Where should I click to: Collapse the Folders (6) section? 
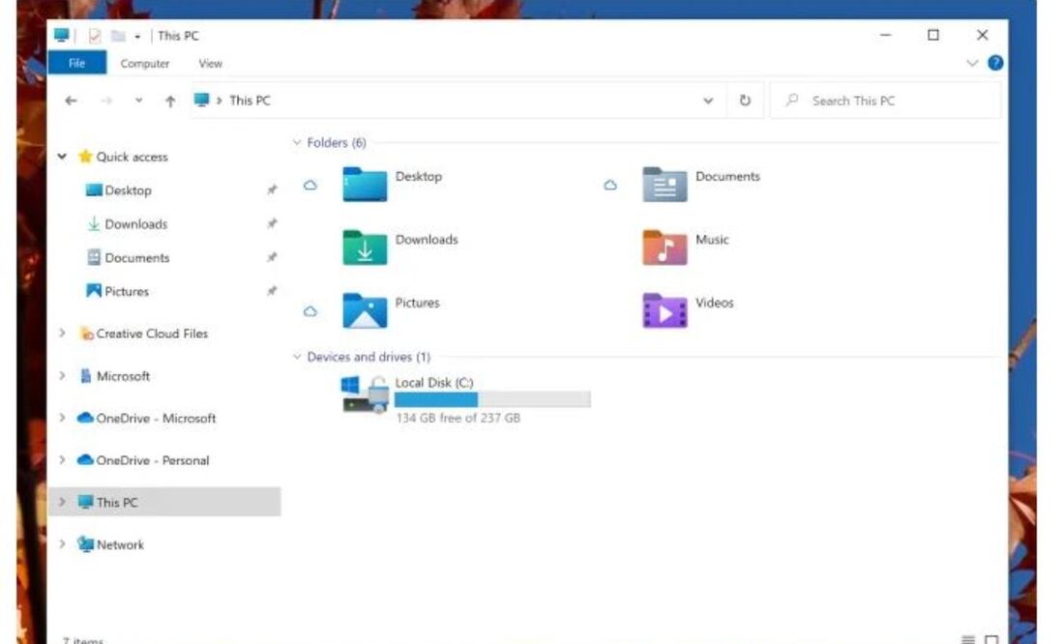pyautogui.click(x=297, y=142)
